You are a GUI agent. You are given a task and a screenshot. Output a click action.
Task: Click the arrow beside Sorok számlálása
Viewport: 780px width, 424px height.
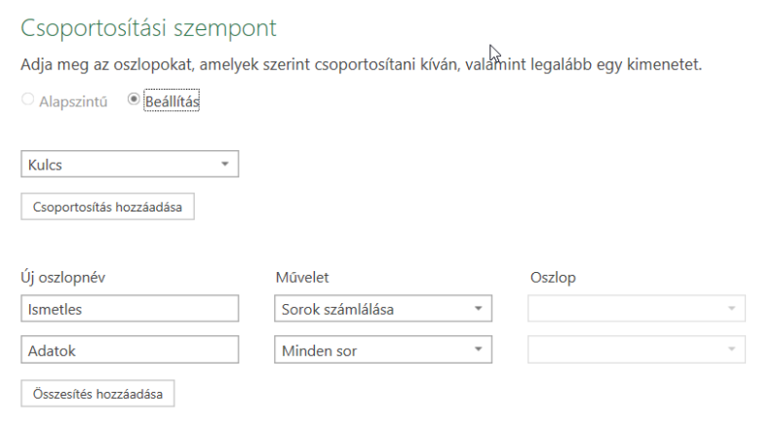coord(478,309)
